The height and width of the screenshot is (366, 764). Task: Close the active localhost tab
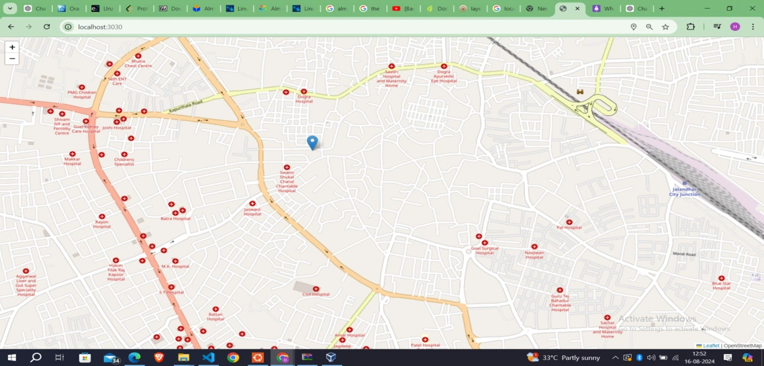577,8
